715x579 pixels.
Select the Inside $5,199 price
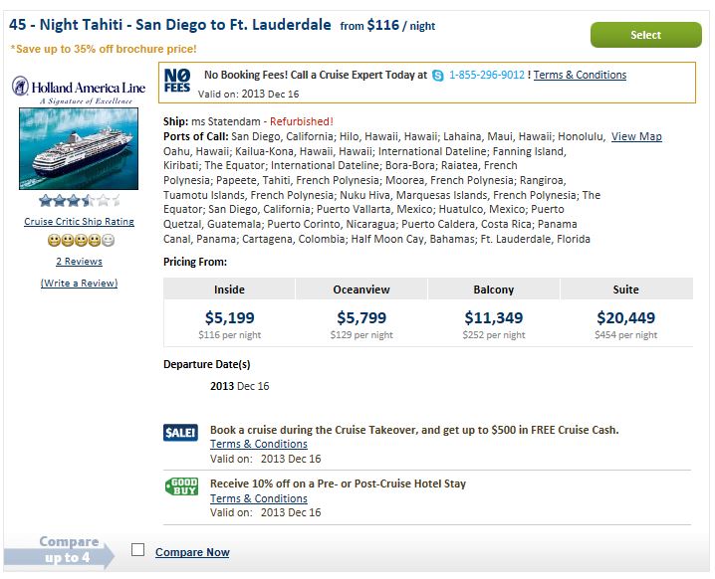click(229, 317)
